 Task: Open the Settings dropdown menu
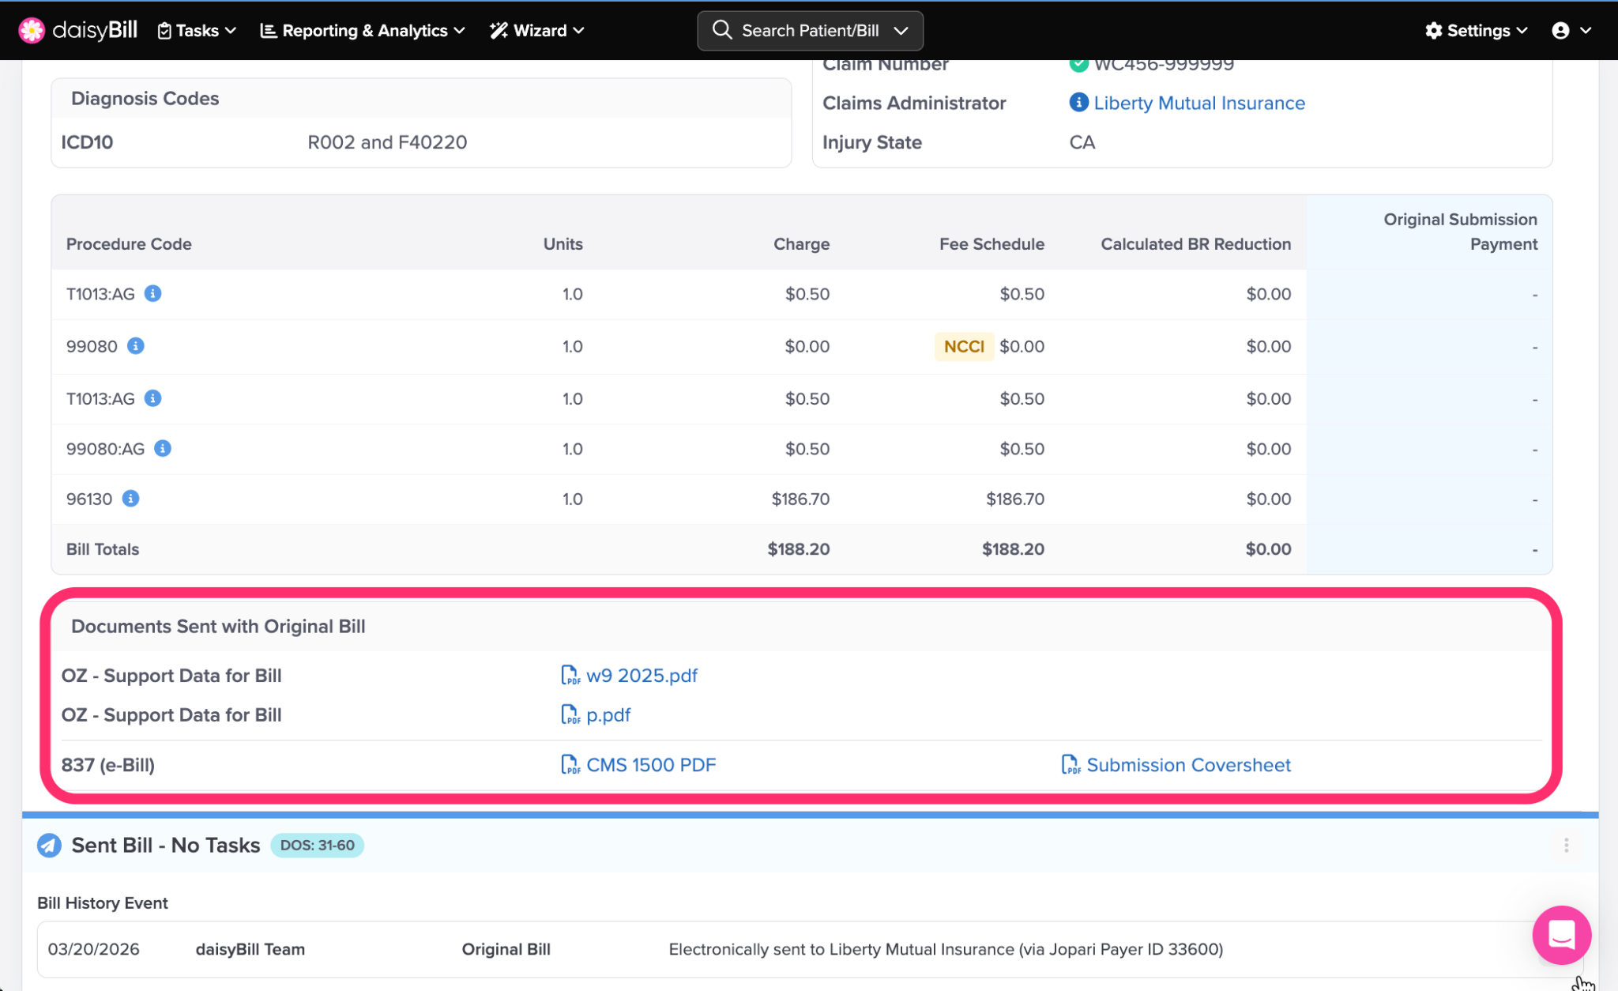[x=1476, y=30]
